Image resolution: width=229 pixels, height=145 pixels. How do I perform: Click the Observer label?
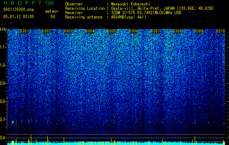click(x=74, y=4)
